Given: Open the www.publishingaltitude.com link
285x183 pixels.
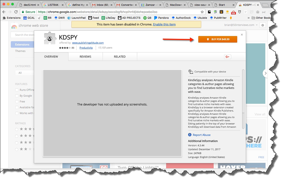Looking at the screenshot, I should tap(88, 43).
